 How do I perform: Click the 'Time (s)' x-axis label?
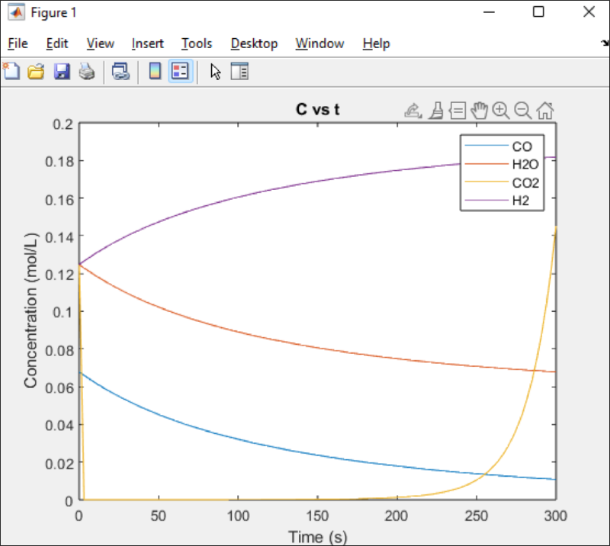point(317,537)
